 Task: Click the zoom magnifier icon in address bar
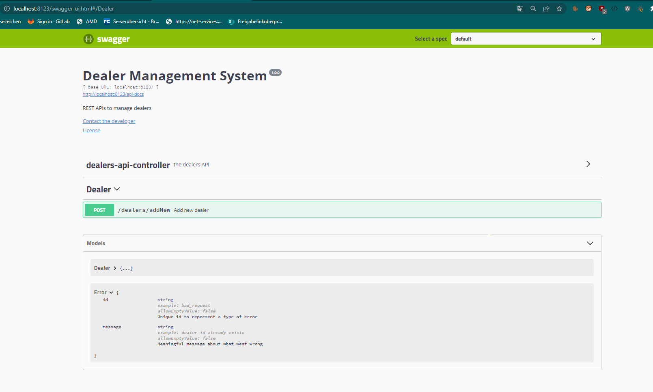533,9
